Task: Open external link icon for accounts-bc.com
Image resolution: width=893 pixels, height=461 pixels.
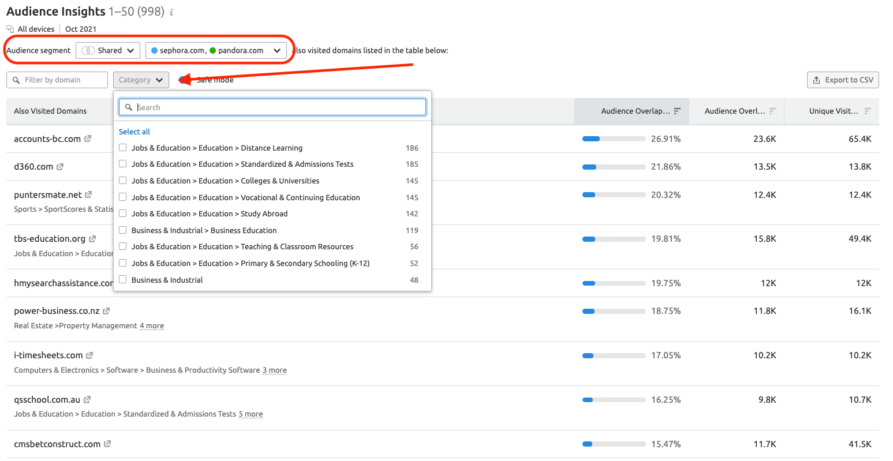Action: pyautogui.click(x=88, y=138)
